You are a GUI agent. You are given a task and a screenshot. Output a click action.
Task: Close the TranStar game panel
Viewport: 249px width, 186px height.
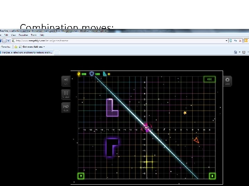pos(228,81)
